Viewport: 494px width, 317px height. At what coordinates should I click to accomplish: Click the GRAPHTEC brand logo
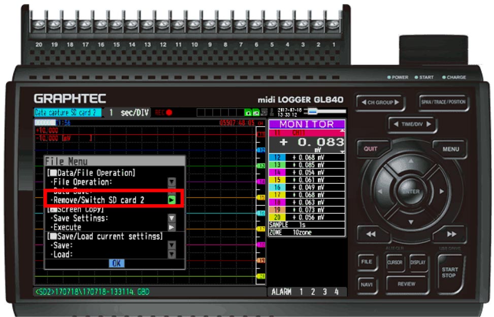click(x=70, y=99)
